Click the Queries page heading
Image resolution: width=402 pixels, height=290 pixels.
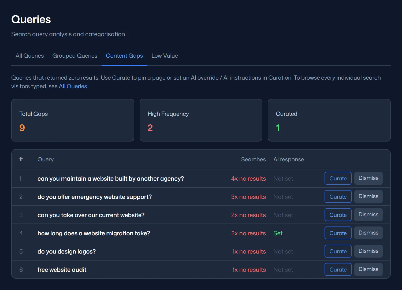pyautogui.click(x=31, y=19)
